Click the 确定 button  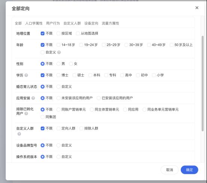click(189, 170)
